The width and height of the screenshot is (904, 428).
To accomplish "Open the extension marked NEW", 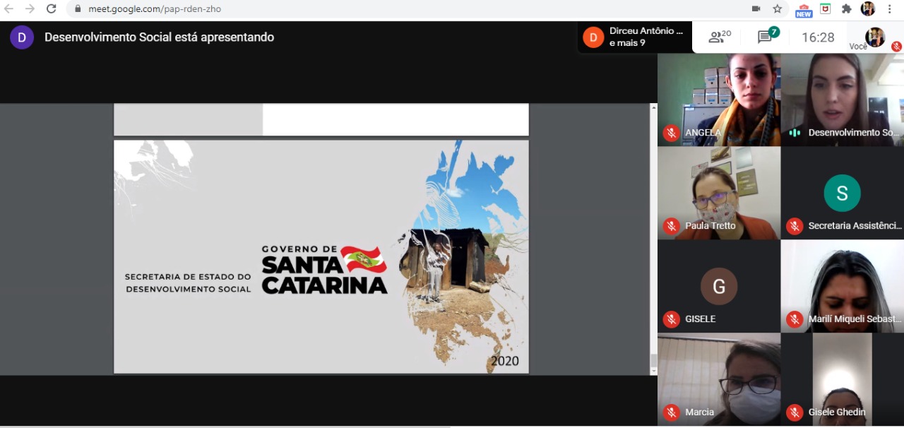I will click(x=804, y=10).
